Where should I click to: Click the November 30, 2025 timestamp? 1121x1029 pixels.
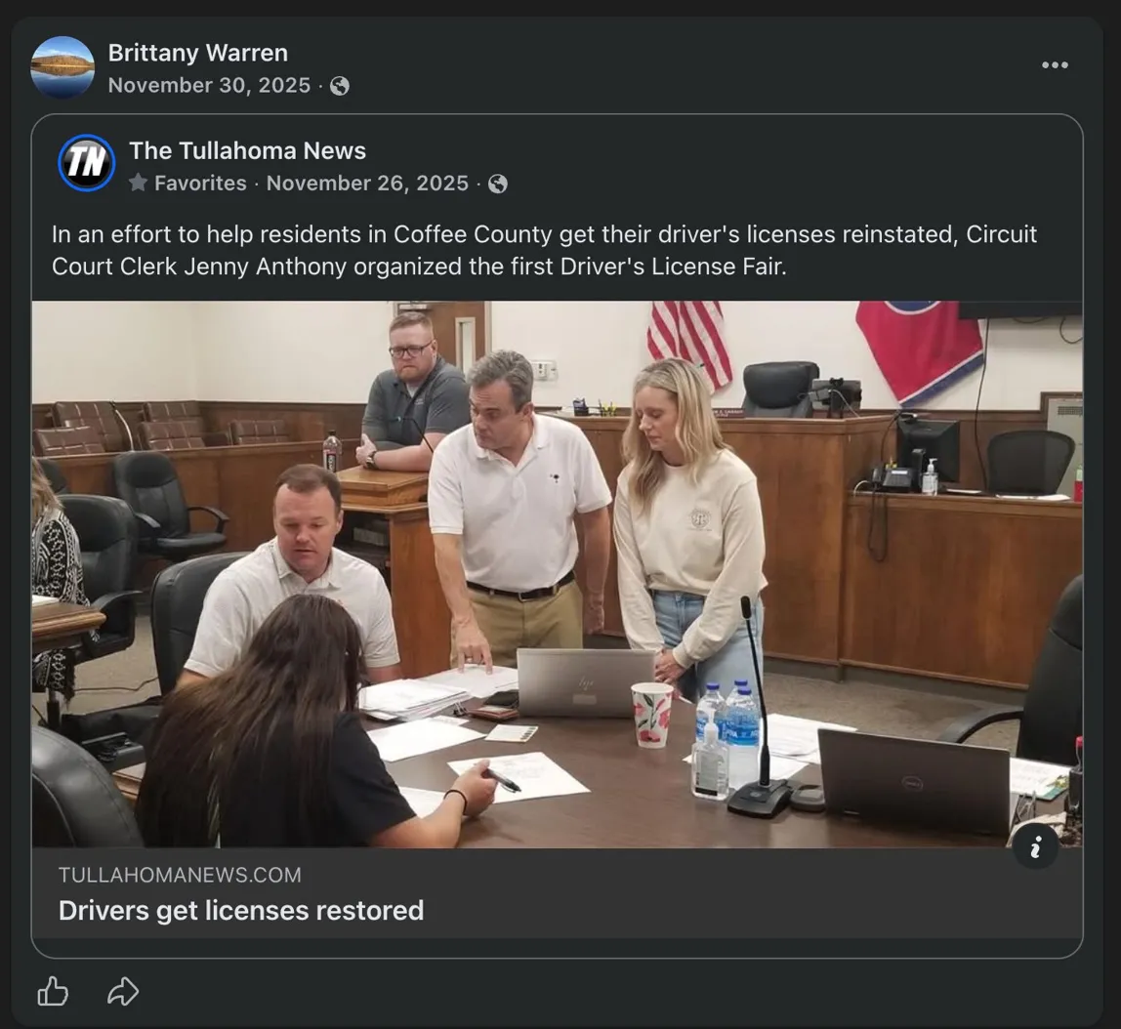coord(209,86)
